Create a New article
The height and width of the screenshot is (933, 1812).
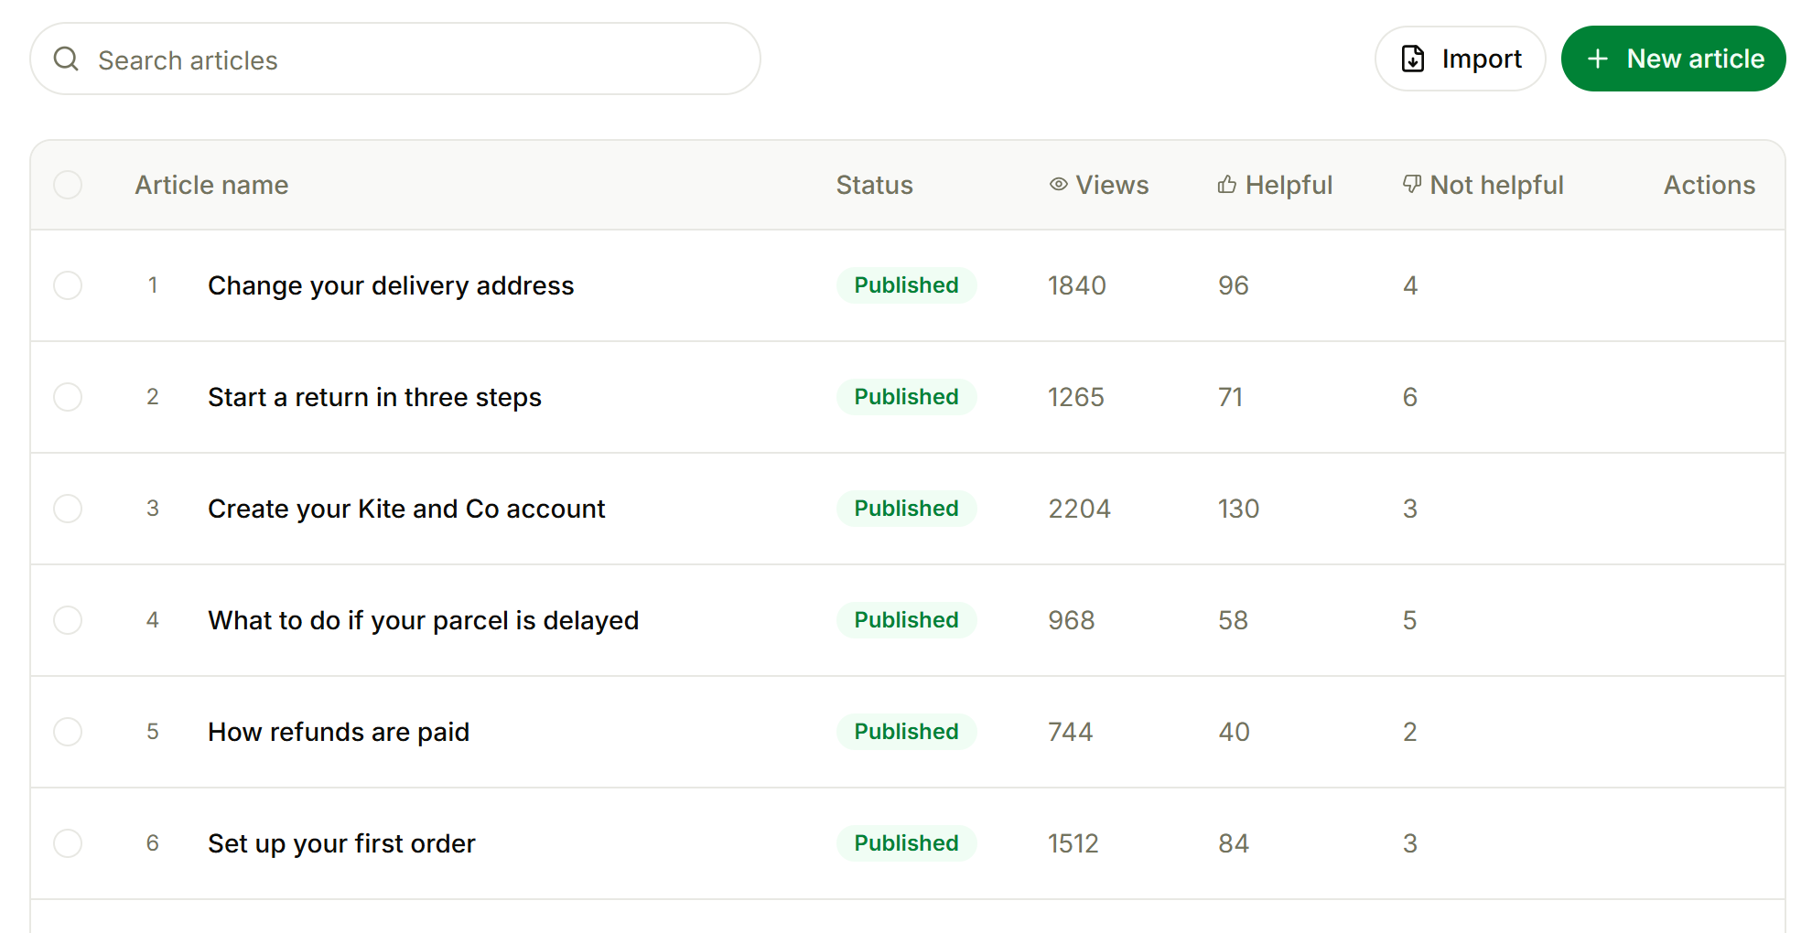(x=1674, y=59)
